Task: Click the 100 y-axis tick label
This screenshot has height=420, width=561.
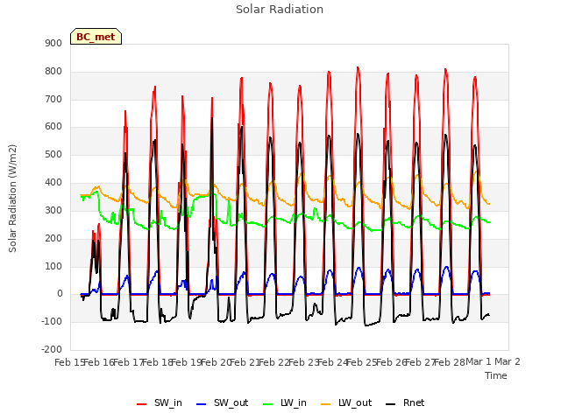Action: coord(53,266)
